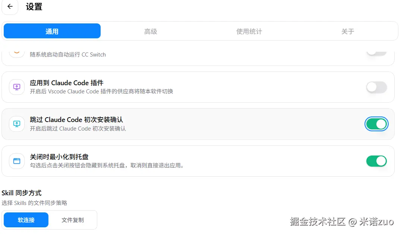Turn off 关闭时最小化到托盘 switch
The image size is (401, 234).
point(376,161)
